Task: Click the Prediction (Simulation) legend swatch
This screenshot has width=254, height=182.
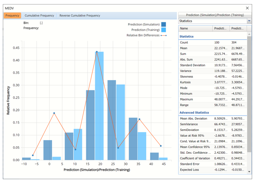Action: [x=163, y=24]
